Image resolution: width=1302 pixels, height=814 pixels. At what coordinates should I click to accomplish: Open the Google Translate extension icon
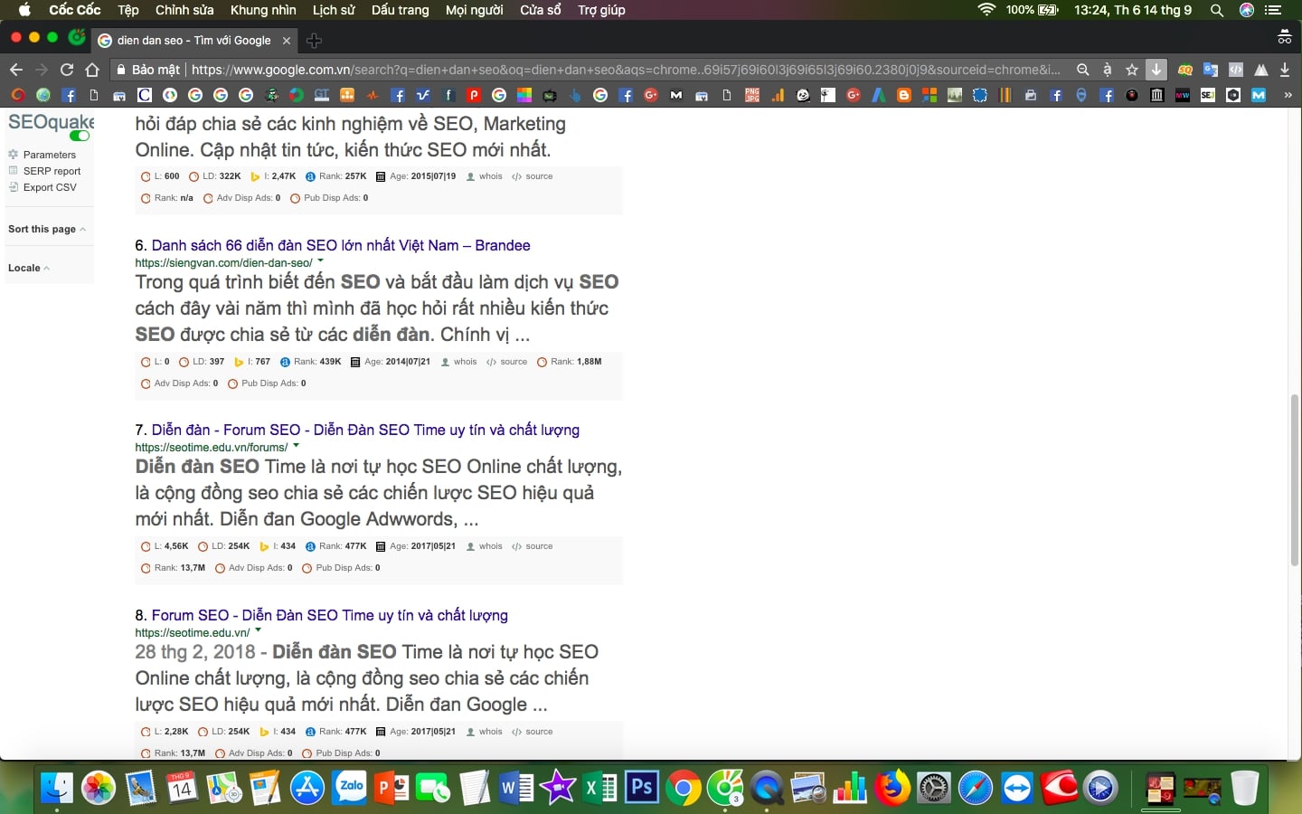(1211, 70)
